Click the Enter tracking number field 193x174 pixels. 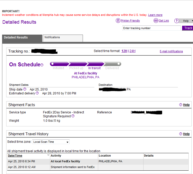[151, 28]
